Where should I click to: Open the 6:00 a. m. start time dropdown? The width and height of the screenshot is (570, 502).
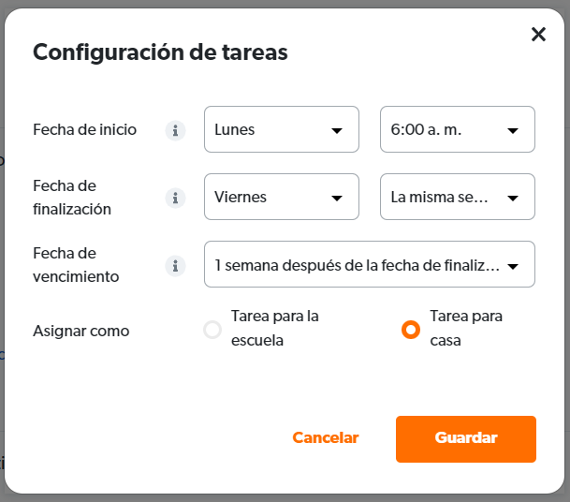pos(458,129)
